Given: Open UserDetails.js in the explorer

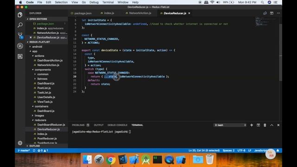Looking at the screenshot, I should tap(46, 97).
